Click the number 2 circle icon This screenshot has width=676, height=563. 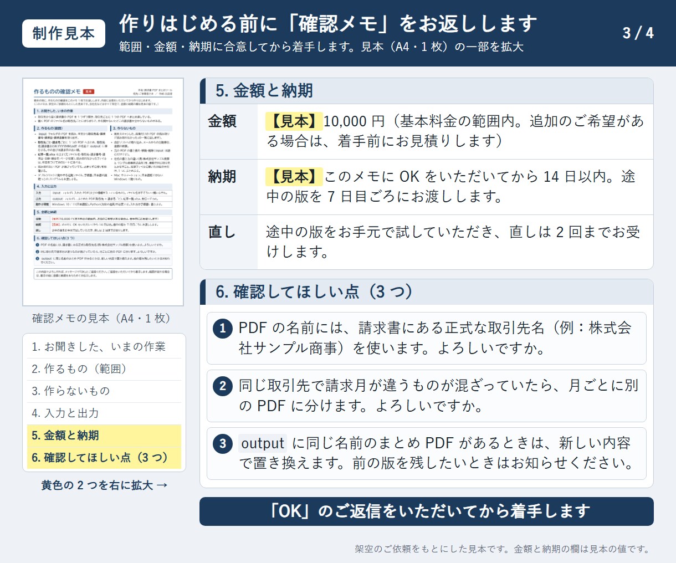click(x=223, y=386)
